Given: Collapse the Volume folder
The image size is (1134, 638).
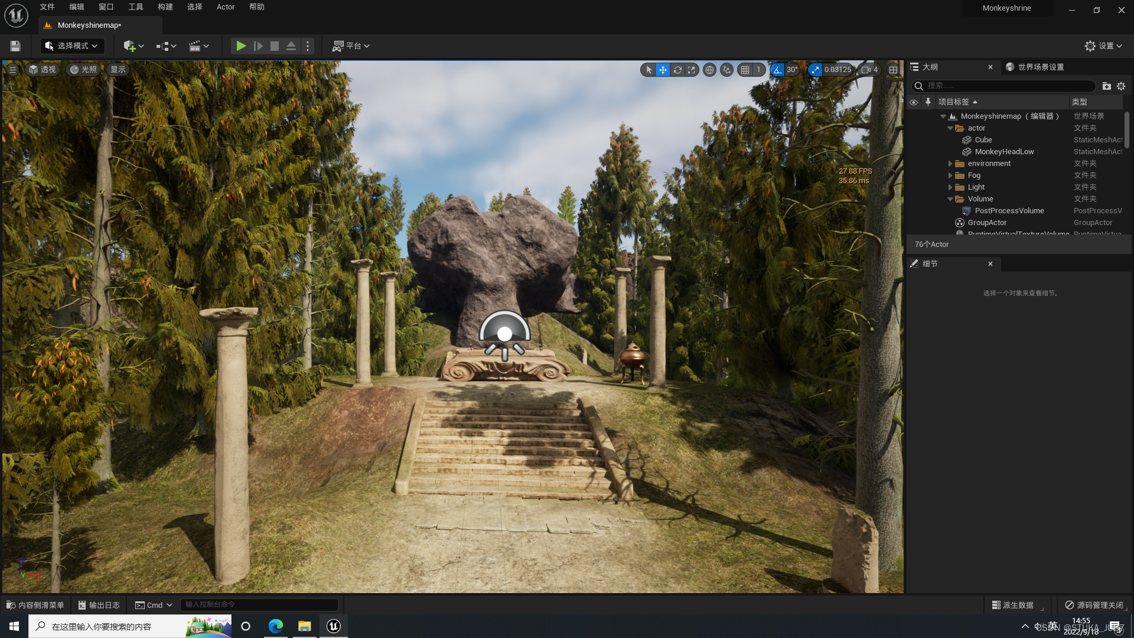Looking at the screenshot, I should [x=950, y=199].
